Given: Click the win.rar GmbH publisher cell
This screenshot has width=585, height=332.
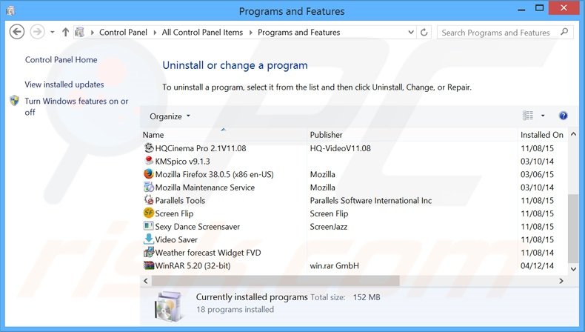Looking at the screenshot, I should [x=334, y=266].
